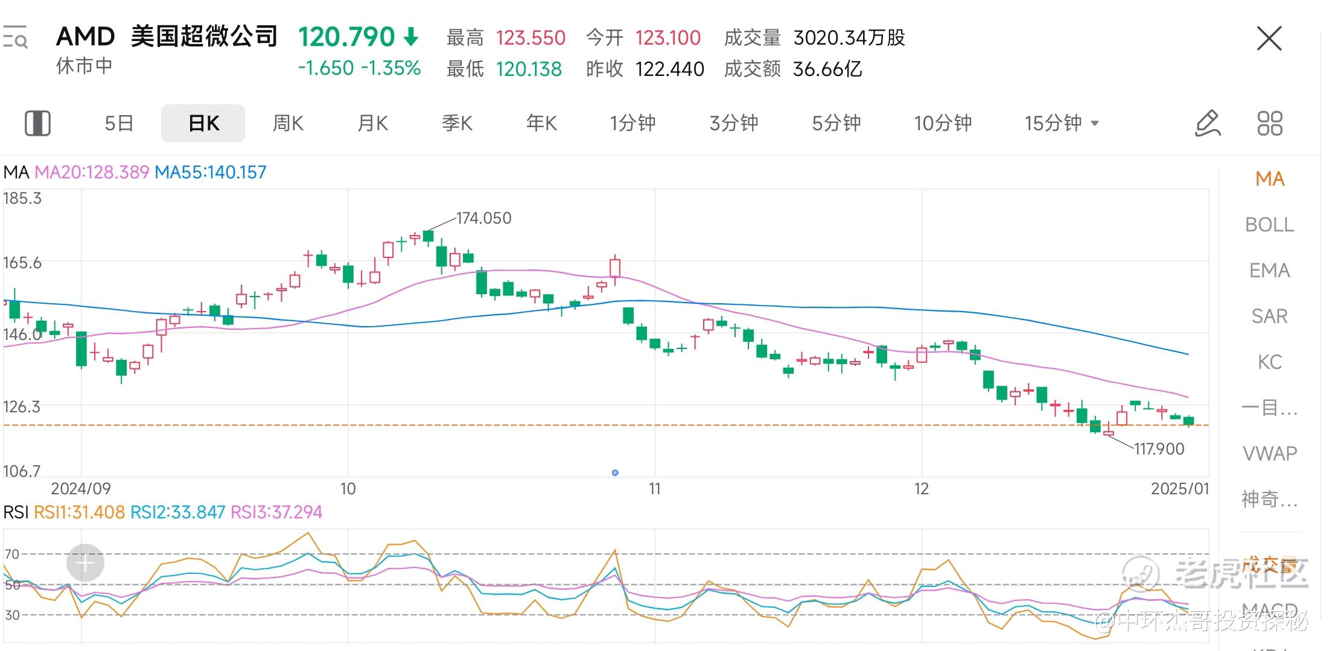Click the current price 120.790
The width and height of the screenshot is (1335, 651).
(x=346, y=37)
